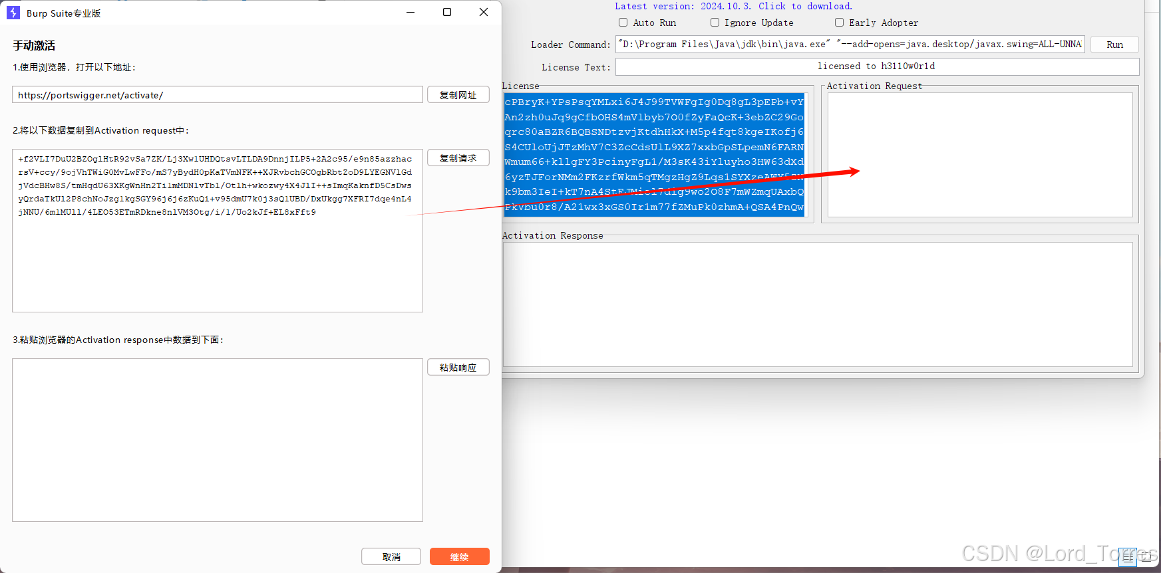Click the 复制请求 button
The image size is (1161, 573).
click(x=458, y=158)
